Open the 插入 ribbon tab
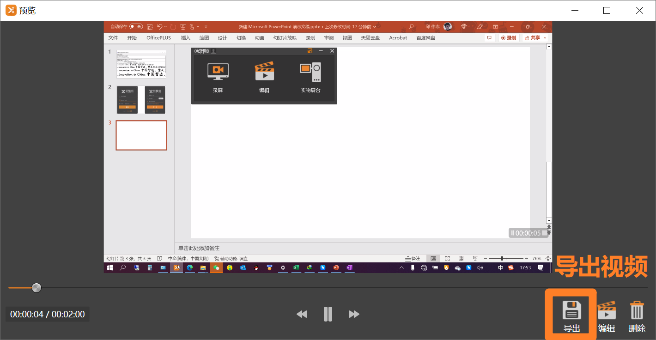Screen dimensions: 656x340 click(186, 38)
